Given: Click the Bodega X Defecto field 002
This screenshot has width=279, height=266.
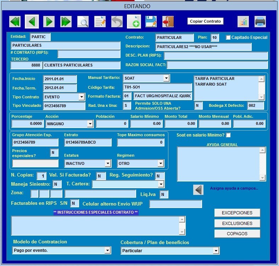Looking at the screenshot, I should 256,106.
